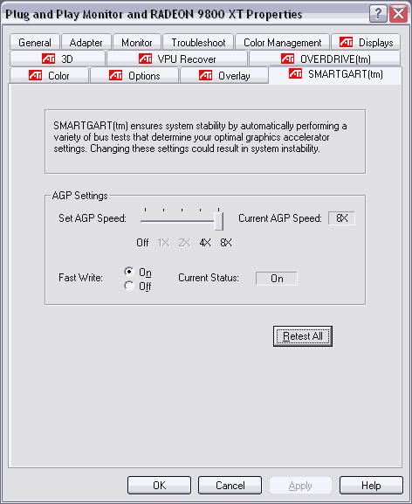The image size is (412, 504).
Task: Open the Color Management tab
Action: click(282, 42)
